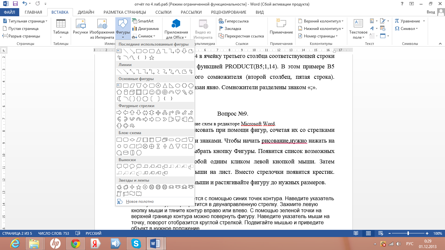
Task: Pick the crescent moon shape
Action: pyautogui.click(x=119, y=99)
